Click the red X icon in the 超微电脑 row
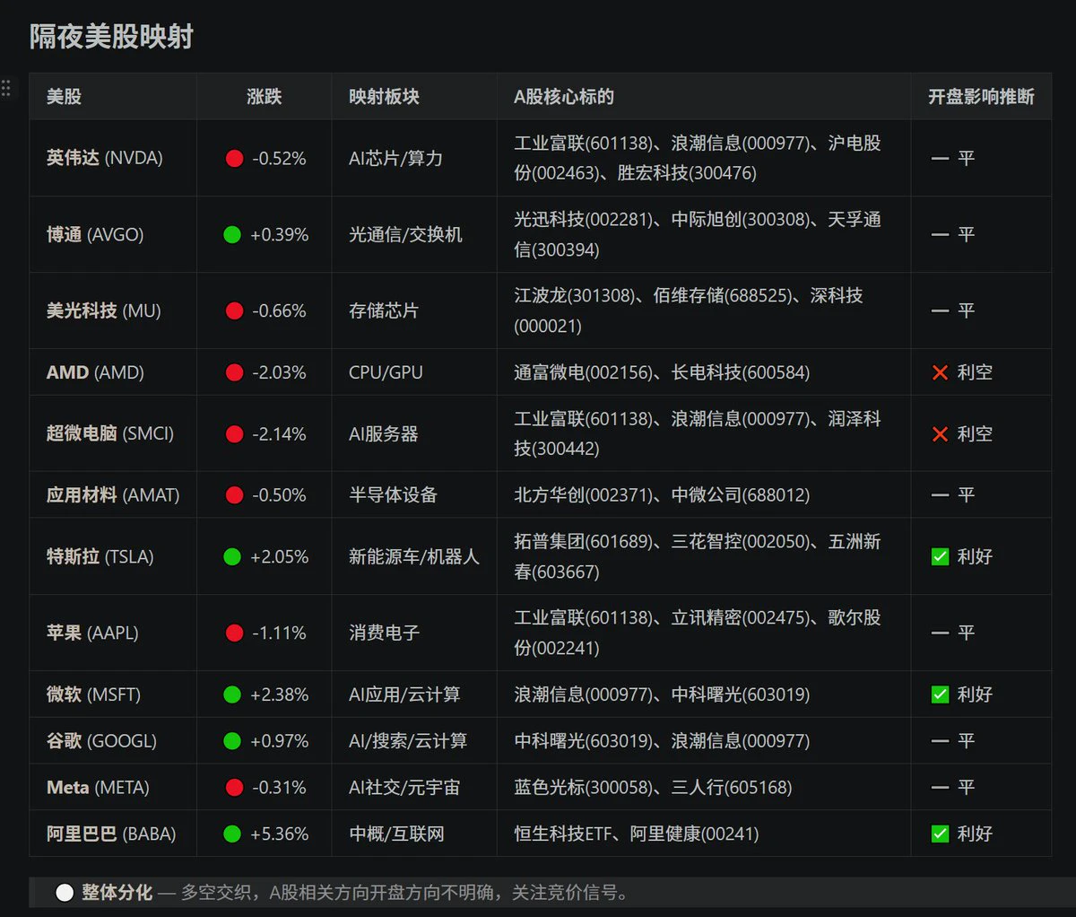Screen dimensions: 1076x917 940,434
